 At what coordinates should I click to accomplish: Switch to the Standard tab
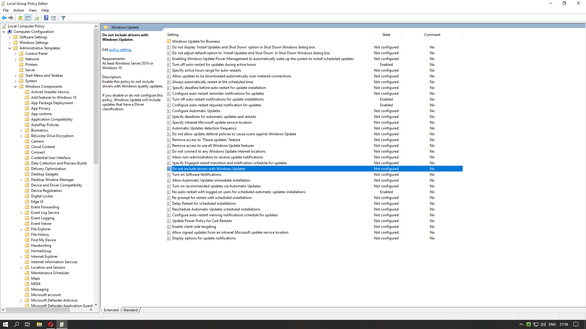[x=130, y=310]
